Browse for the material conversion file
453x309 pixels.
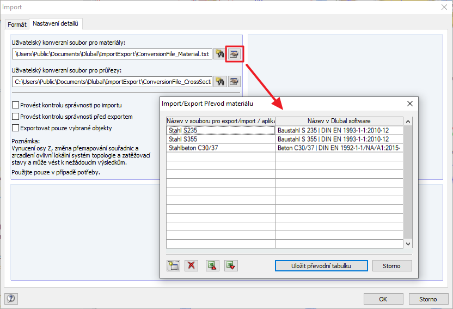click(220, 54)
